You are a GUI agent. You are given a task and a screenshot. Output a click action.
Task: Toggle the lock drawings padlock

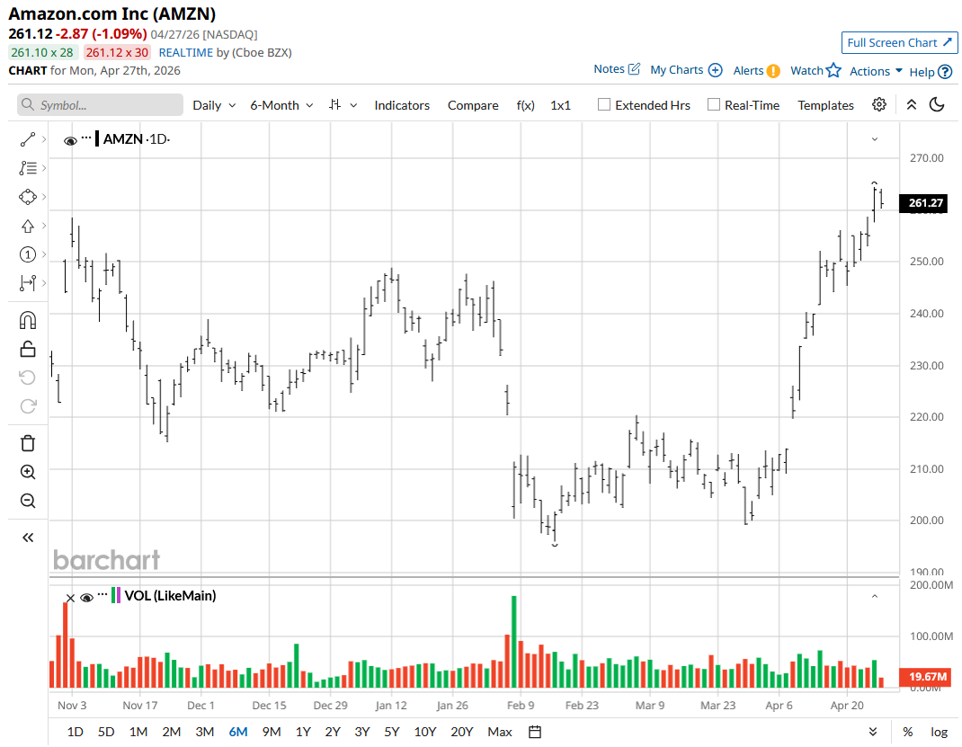click(x=28, y=349)
